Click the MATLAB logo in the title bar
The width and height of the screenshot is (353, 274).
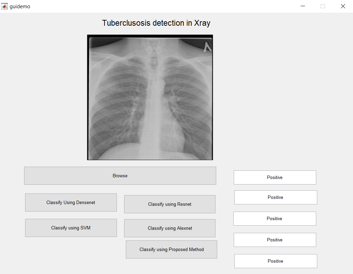click(x=5, y=6)
